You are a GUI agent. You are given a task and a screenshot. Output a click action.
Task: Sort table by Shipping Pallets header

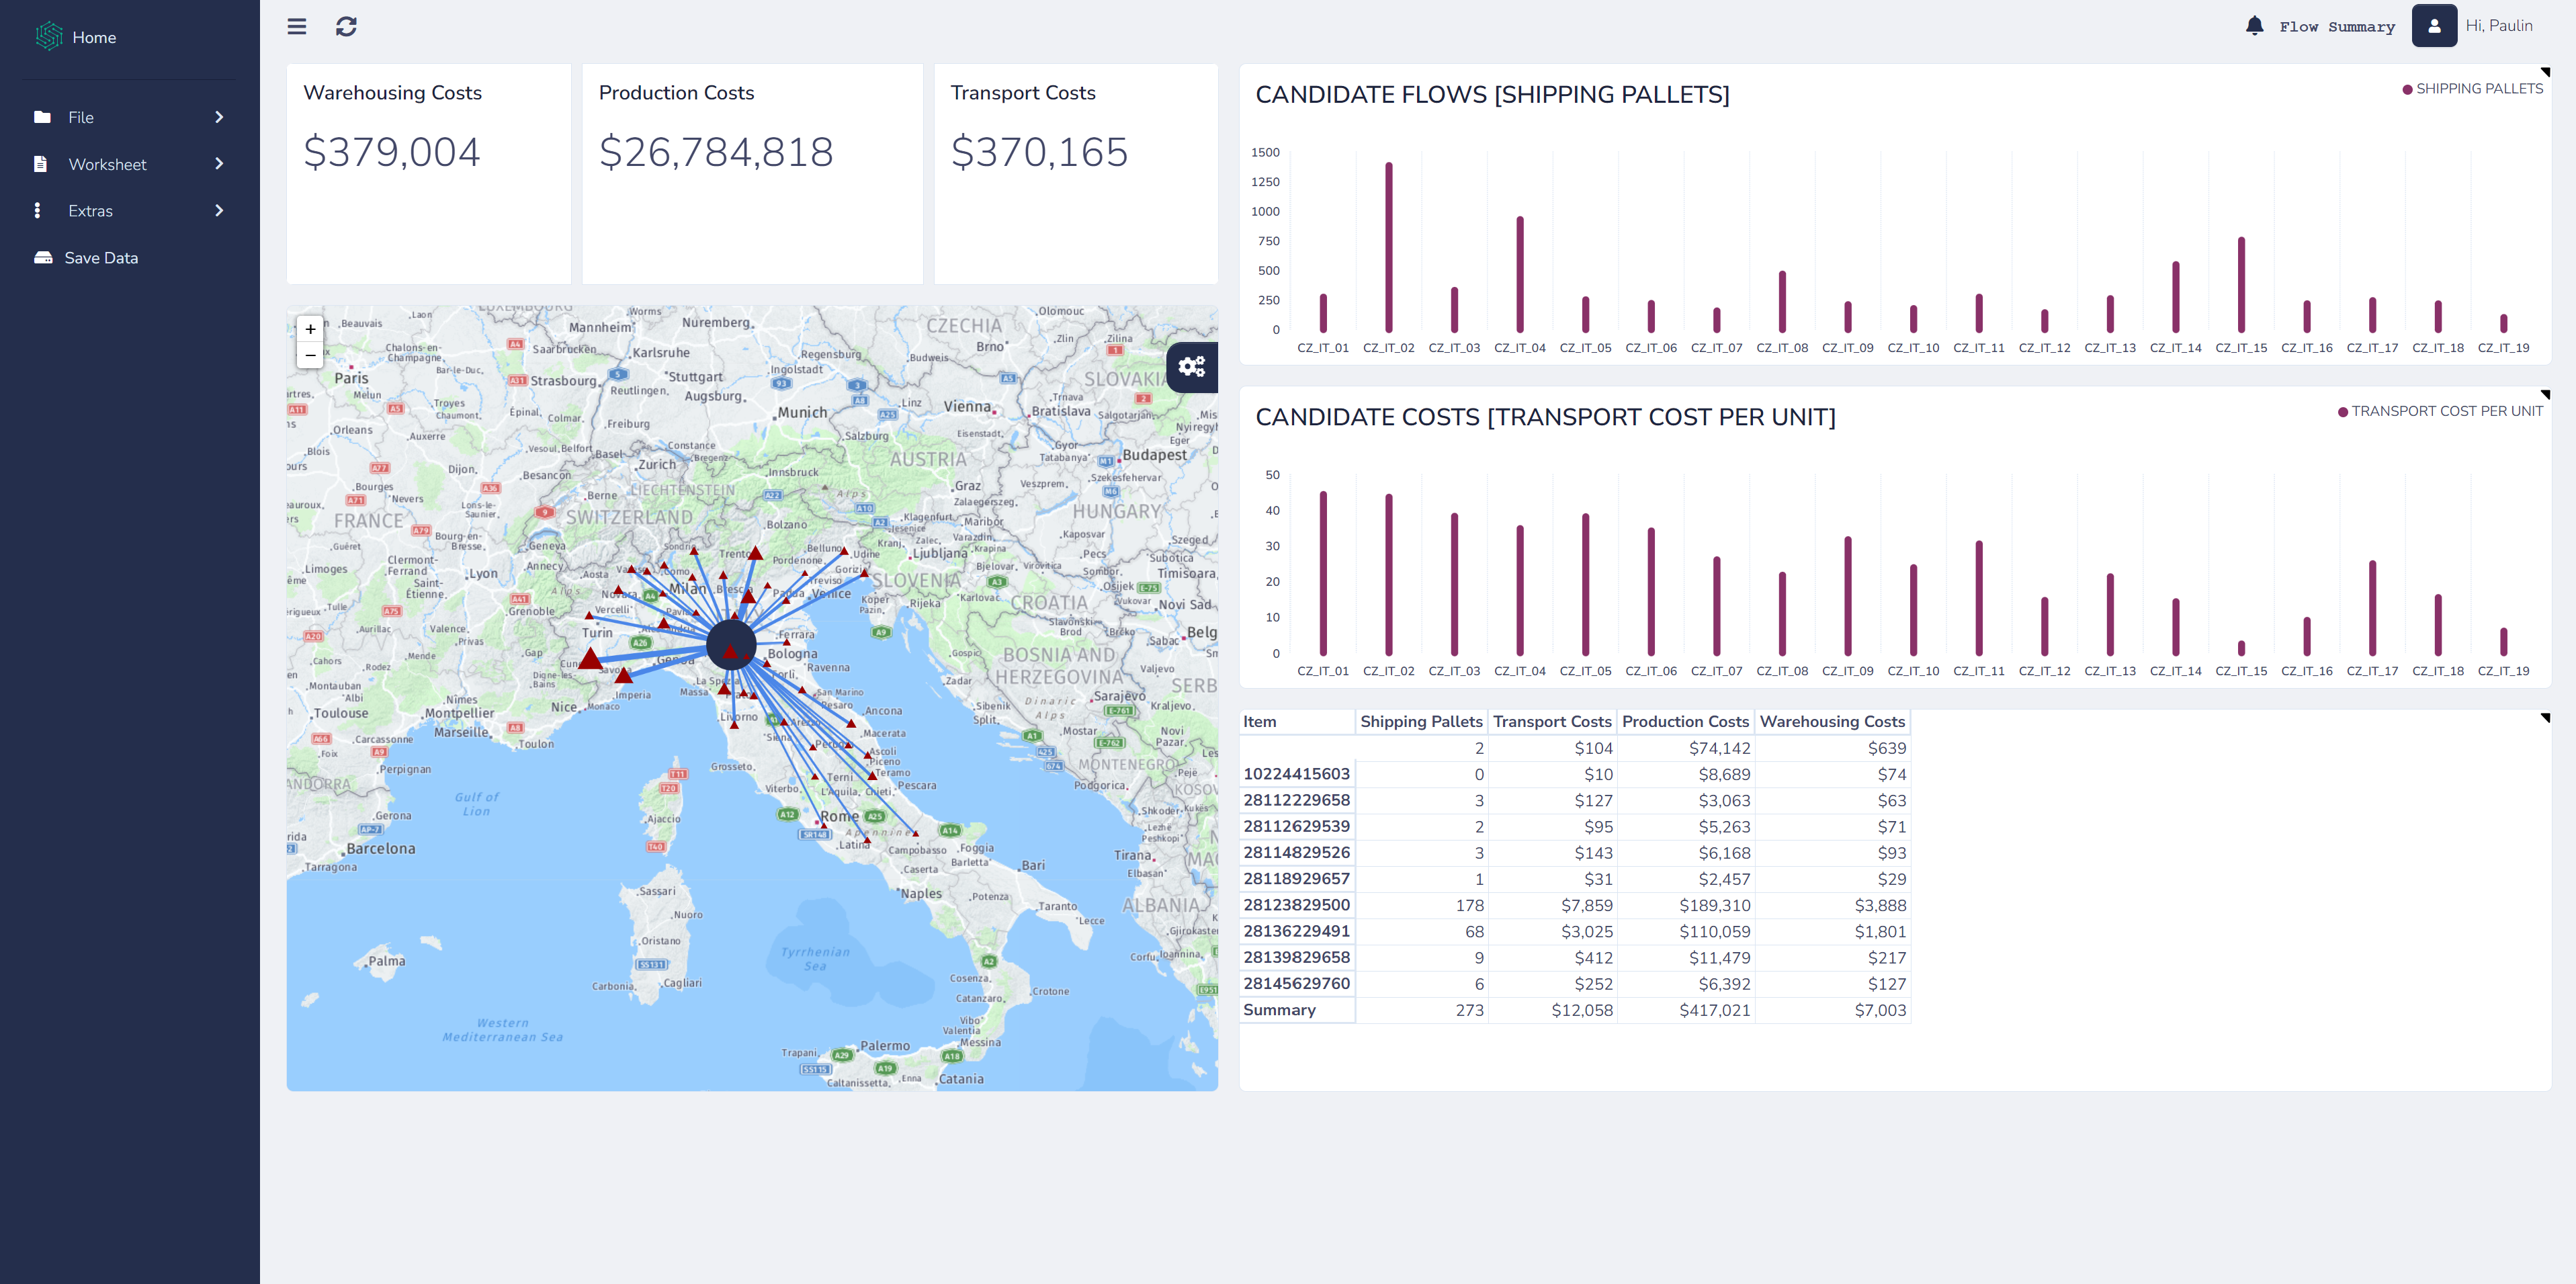point(1420,722)
